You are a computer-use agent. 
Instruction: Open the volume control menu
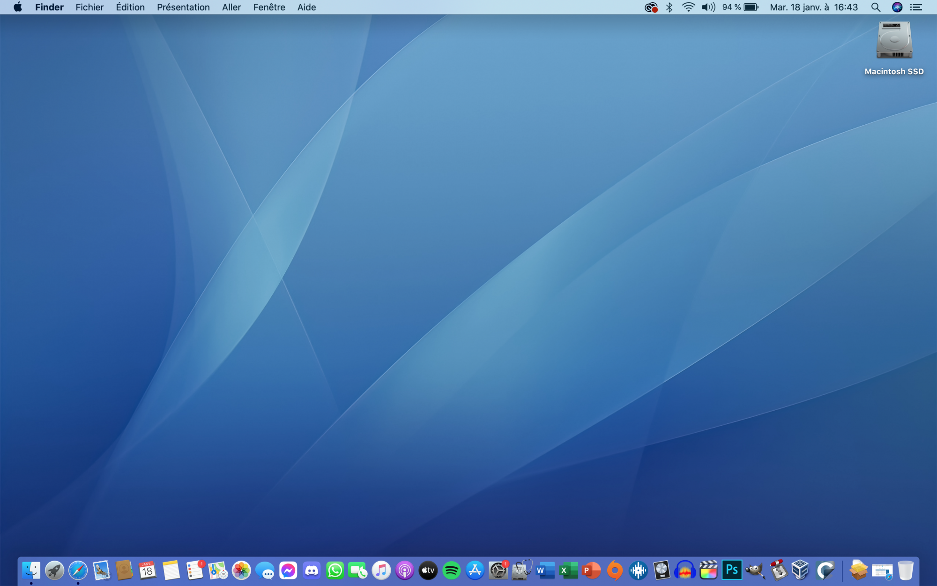coord(708,7)
